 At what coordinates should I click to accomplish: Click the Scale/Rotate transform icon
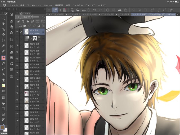point(126,10)
